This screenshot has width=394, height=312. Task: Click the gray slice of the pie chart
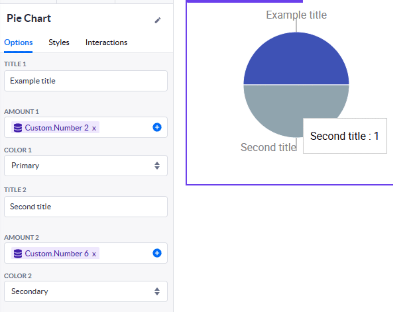click(x=275, y=109)
